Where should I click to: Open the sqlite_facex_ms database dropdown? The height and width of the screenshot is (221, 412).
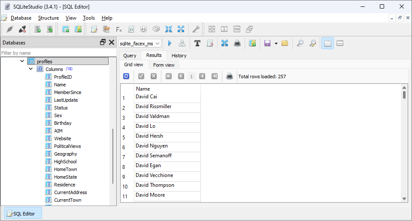pyautogui.click(x=140, y=44)
